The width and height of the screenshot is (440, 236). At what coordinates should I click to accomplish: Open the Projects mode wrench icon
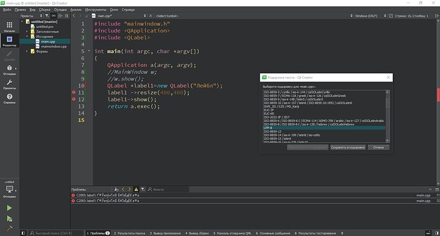click(10, 84)
